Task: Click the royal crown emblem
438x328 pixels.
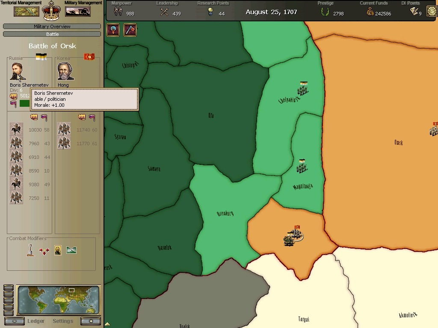Action: tap(51, 11)
